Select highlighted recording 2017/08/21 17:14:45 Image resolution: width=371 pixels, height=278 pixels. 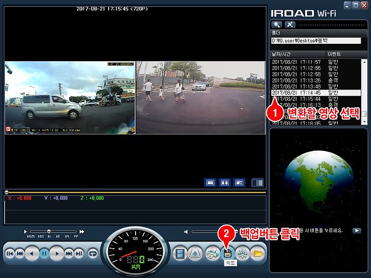pyautogui.click(x=316, y=93)
